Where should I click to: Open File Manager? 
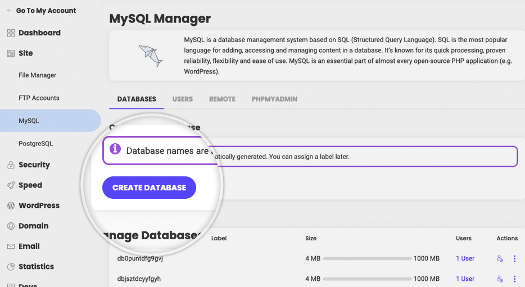coord(38,75)
